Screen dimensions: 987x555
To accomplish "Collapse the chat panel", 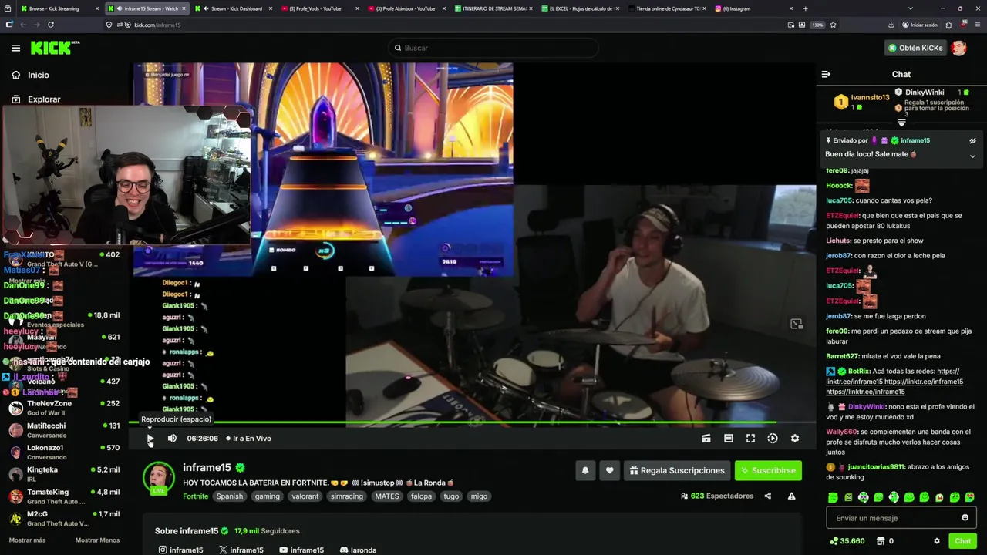I will click(x=826, y=74).
